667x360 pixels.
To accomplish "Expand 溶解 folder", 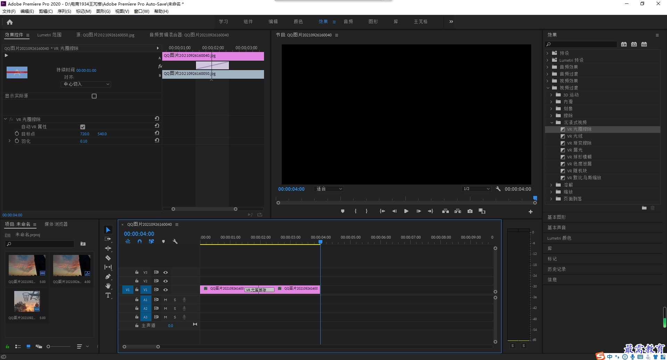I will click(551, 185).
